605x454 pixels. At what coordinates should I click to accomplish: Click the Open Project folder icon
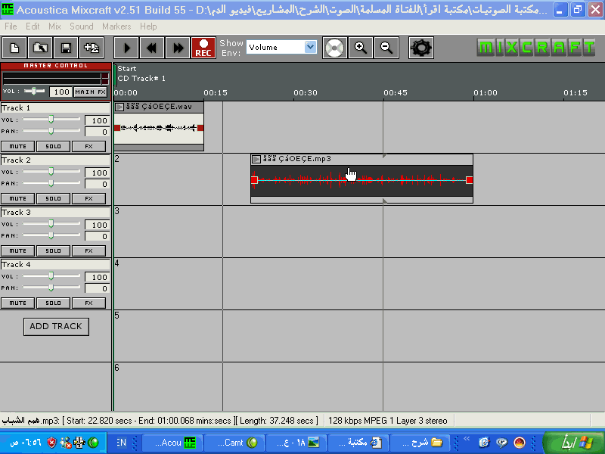pyautogui.click(x=40, y=48)
